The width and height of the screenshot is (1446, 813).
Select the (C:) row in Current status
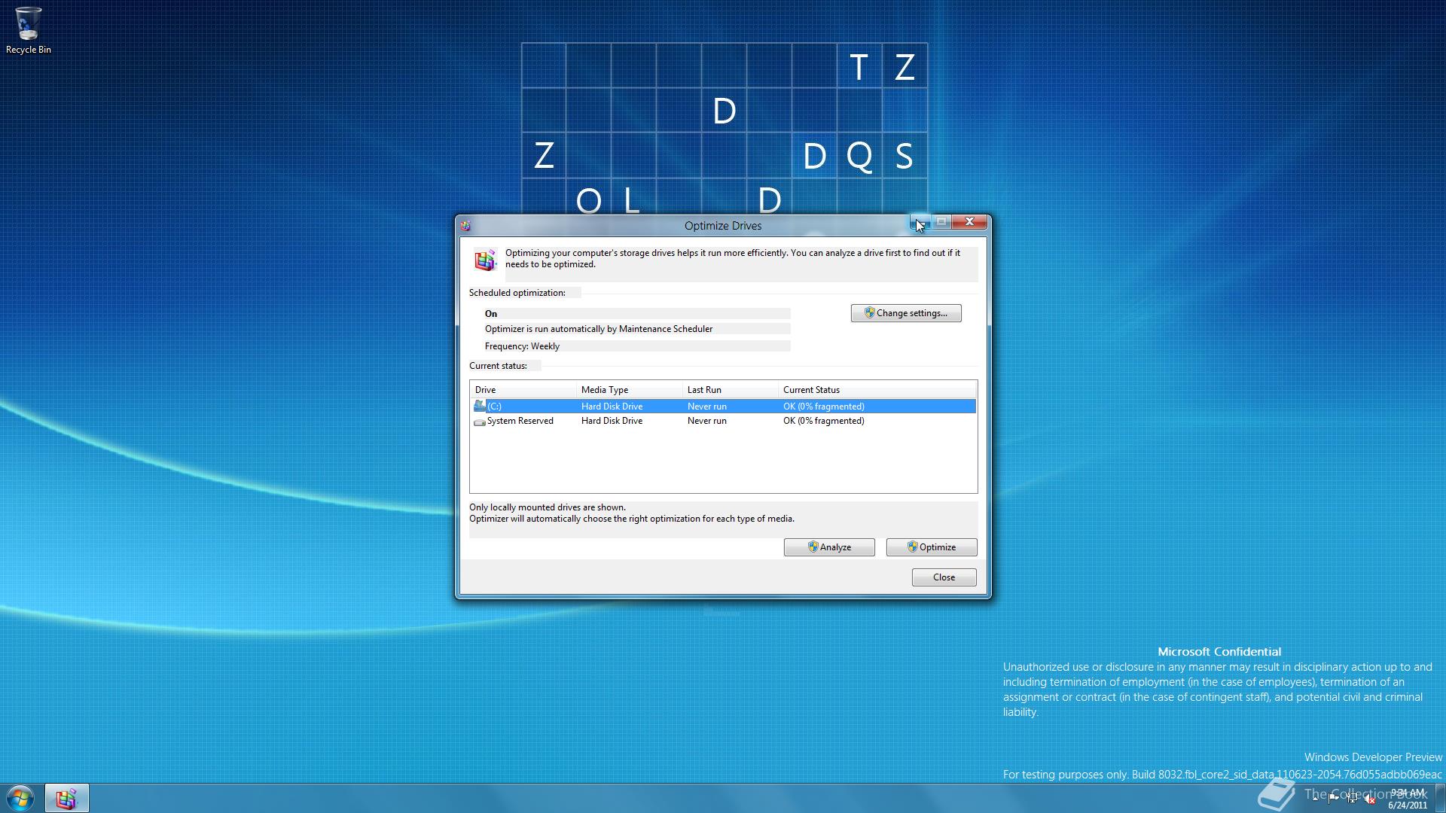tap(678, 406)
